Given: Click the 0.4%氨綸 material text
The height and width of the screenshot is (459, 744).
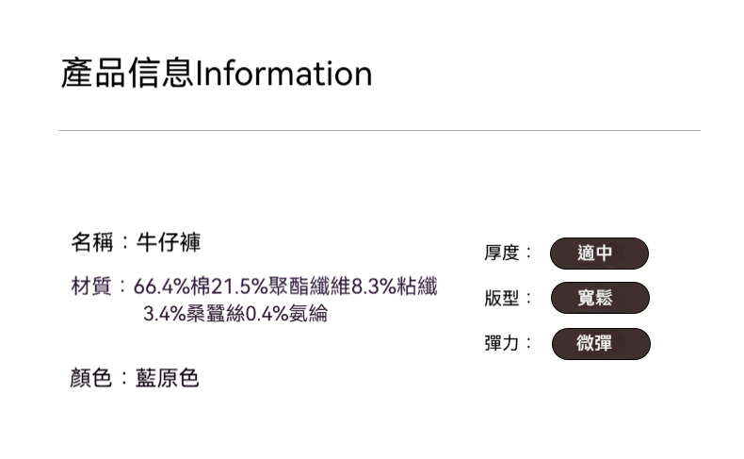Looking at the screenshot, I should pos(286,314).
